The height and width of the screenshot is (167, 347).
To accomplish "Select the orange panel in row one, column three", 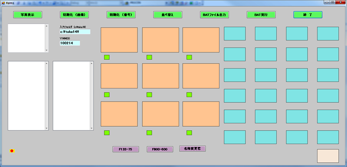I will 201,40.
